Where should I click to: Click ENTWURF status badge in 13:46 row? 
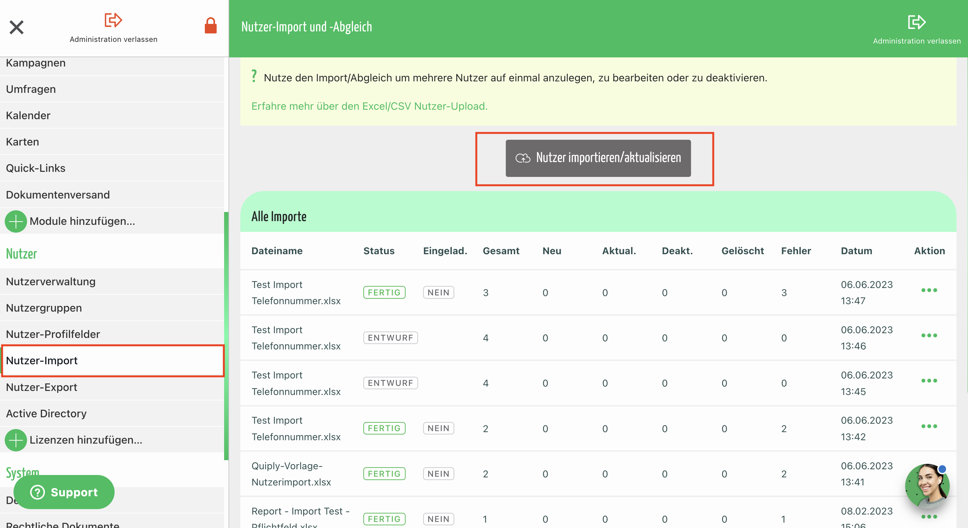click(x=390, y=338)
